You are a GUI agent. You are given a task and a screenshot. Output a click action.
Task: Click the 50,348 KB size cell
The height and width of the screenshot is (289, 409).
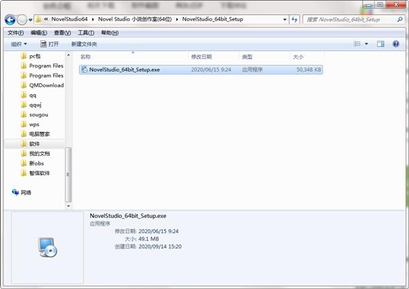point(309,70)
